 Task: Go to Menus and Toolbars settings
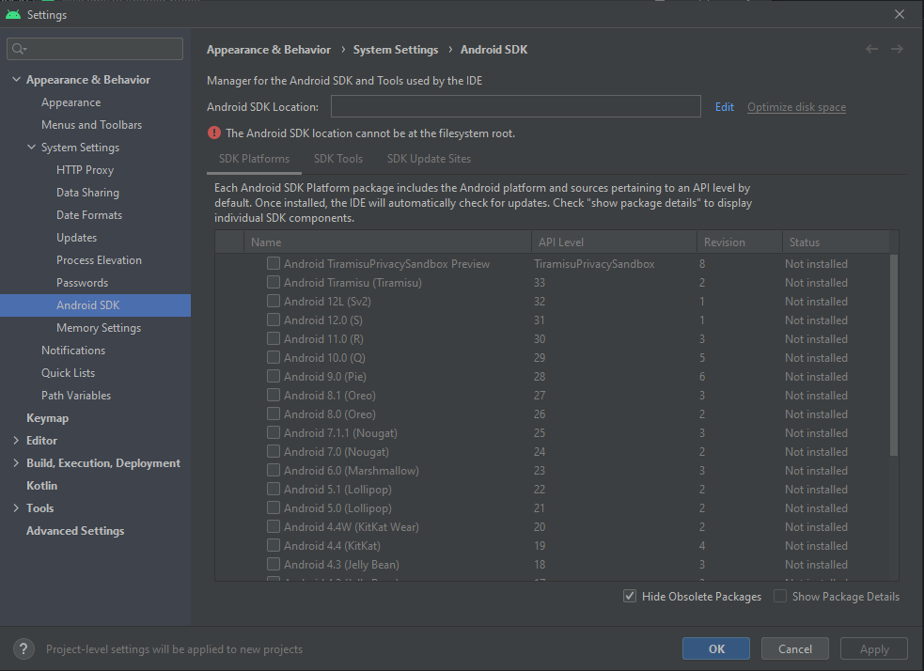pos(91,125)
